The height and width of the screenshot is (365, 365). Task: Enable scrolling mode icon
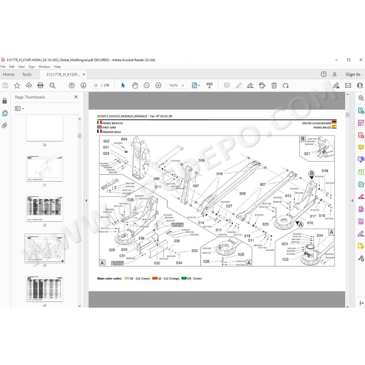click(210, 86)
